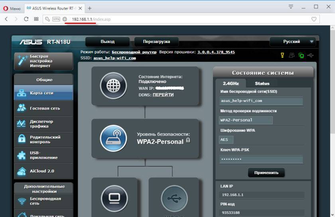Select the 2.4GHz tab
The image size is (335, 217).
point(230,83)
